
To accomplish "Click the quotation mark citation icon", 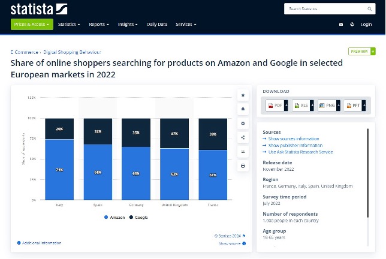I will coord(243,151).
